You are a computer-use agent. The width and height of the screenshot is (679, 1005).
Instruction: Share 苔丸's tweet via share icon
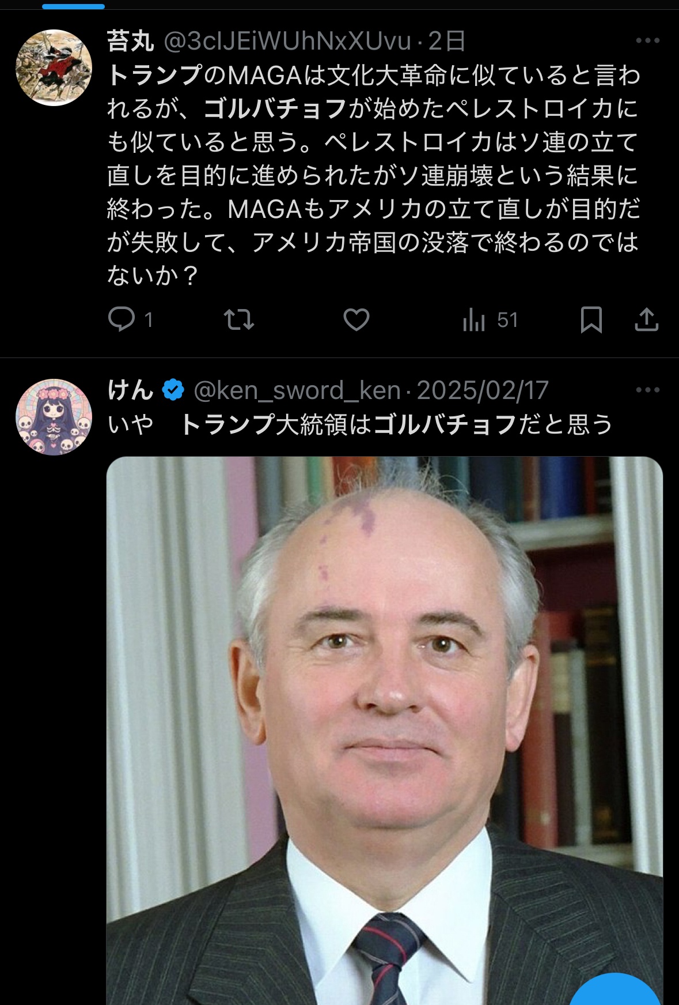click(646, 319)
